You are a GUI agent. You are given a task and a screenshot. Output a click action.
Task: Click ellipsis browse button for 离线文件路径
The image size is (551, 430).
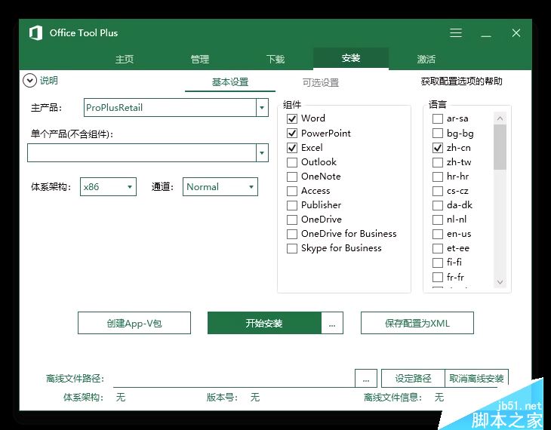click(365, 378)
